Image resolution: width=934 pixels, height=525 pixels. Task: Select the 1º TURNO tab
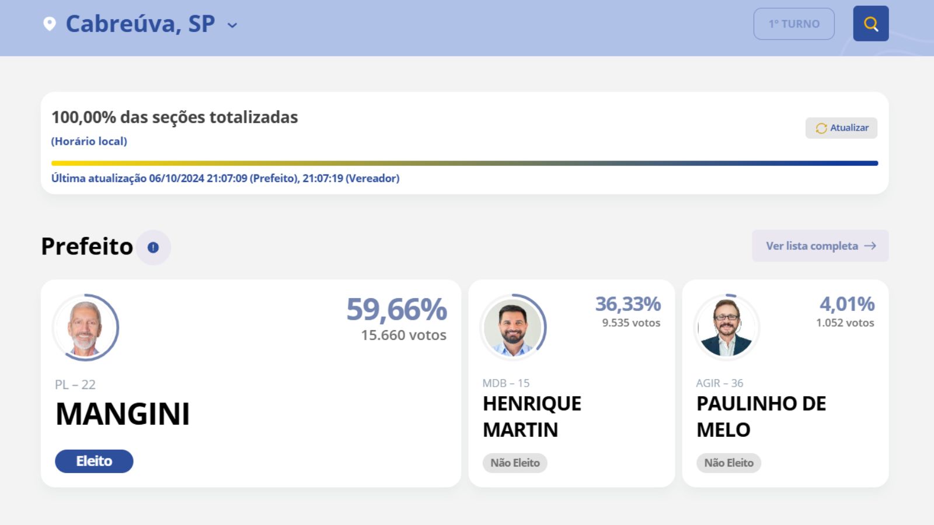point(794,24)
